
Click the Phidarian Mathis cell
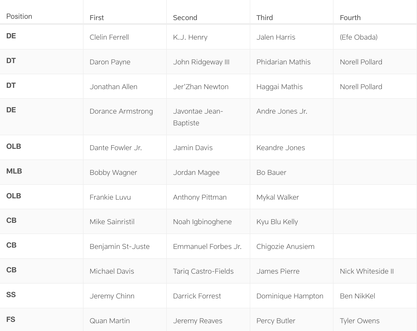tap(283, 62)
